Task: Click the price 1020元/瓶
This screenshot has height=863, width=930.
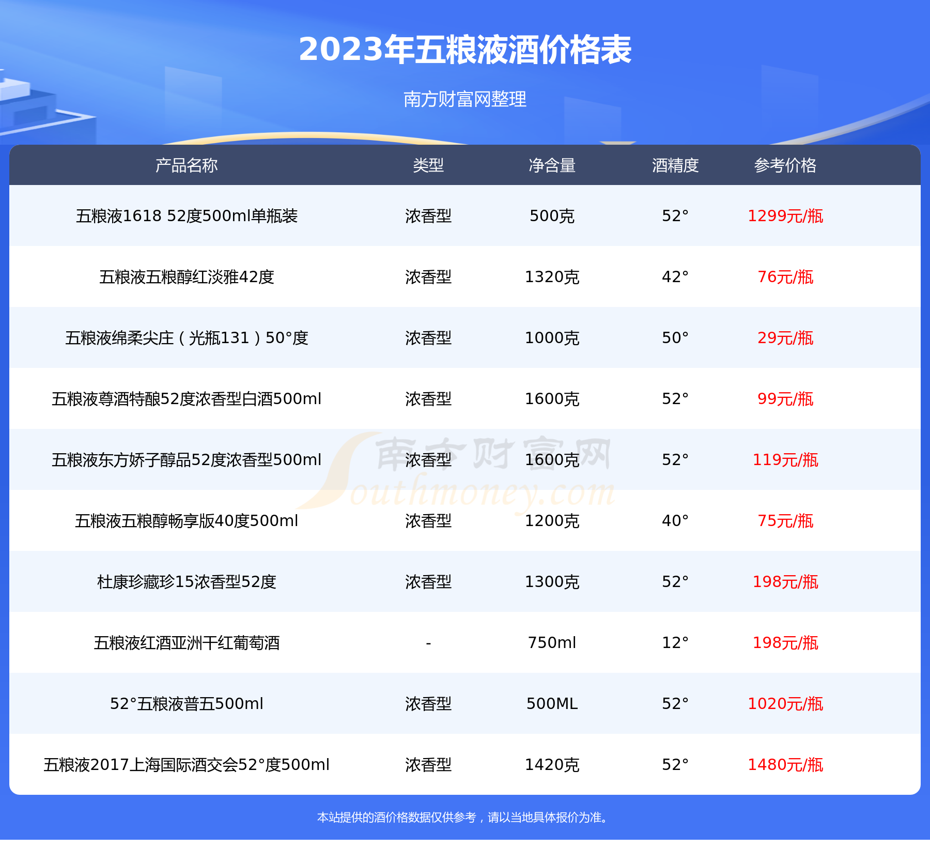Action: tap(785, 704)
